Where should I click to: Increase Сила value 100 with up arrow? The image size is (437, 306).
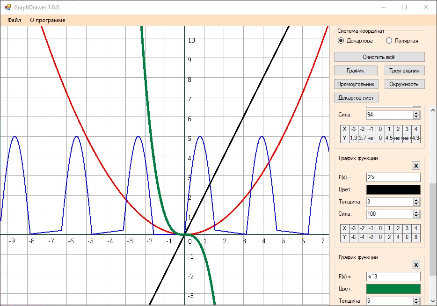(416, 212)
